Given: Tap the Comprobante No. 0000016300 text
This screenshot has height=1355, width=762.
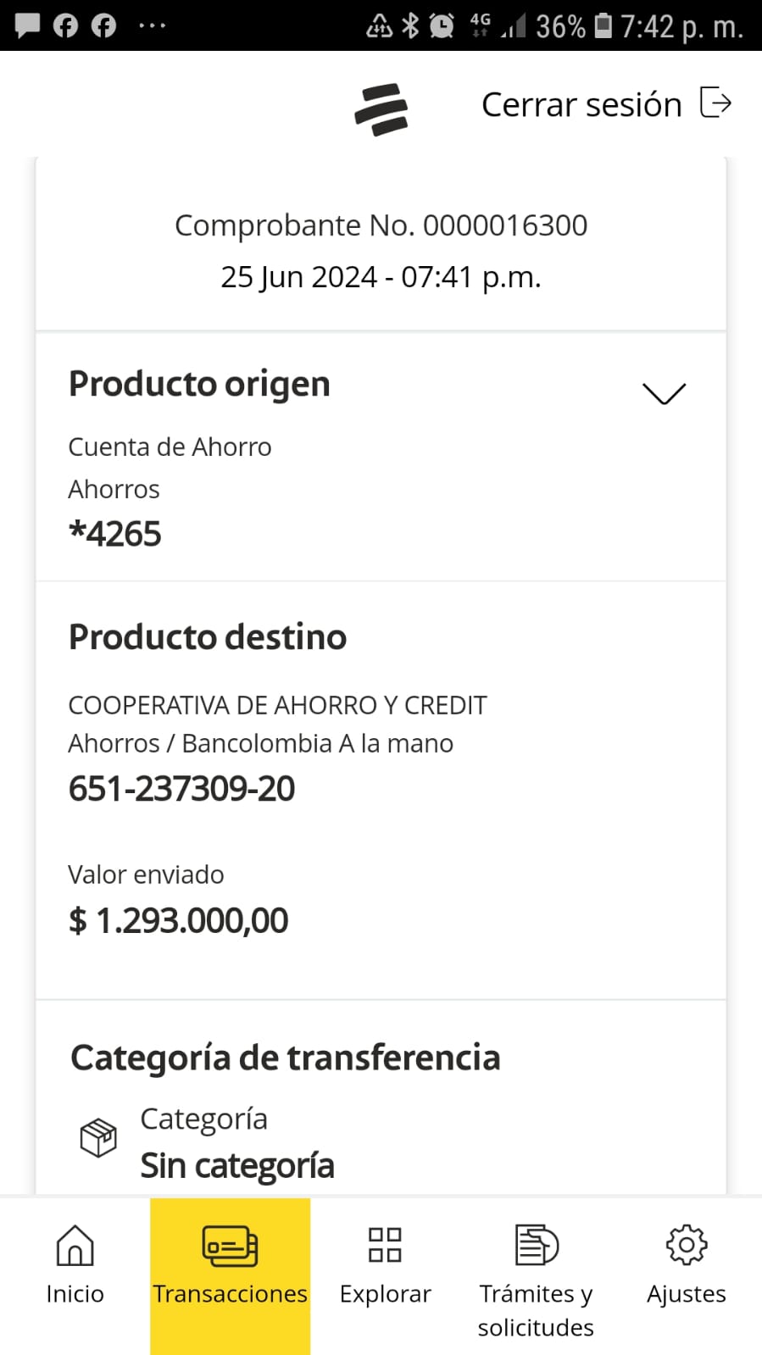Looking at the screenshot, I should click(x=381, y=225).
